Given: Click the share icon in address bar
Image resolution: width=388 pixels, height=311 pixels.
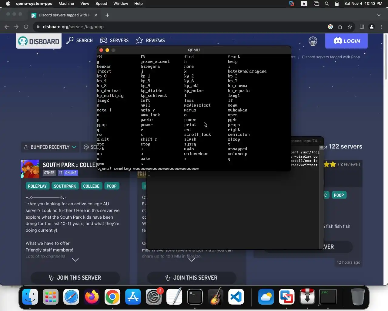Looking at the screenshot, I should tap(340, 27).
